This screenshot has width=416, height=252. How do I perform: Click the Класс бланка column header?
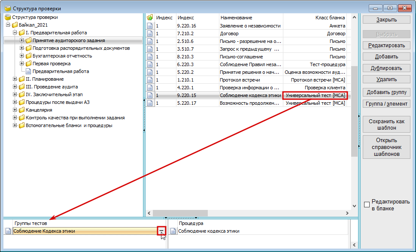point(315,18)
